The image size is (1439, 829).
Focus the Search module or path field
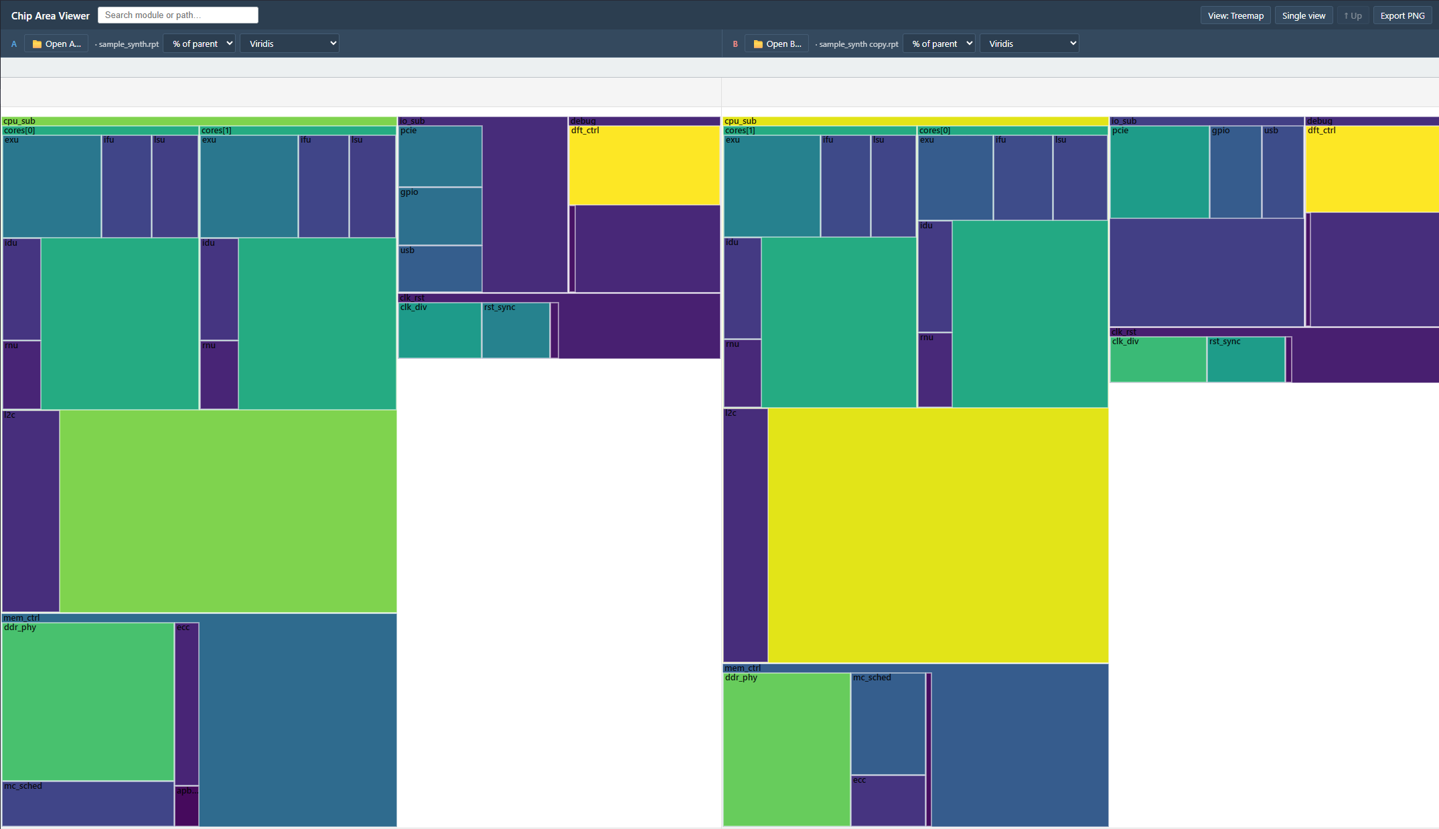pyautogui.click(x=178, y=15)
